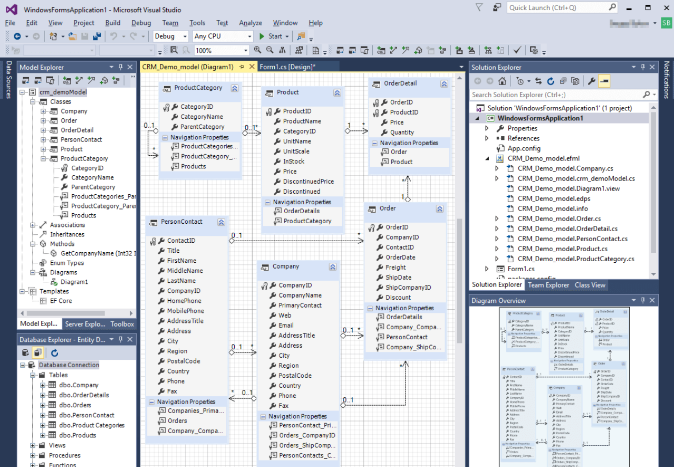Toggle the highlighted Preview Selected Items button
The image size is (674, 467).
coord(604,81)
